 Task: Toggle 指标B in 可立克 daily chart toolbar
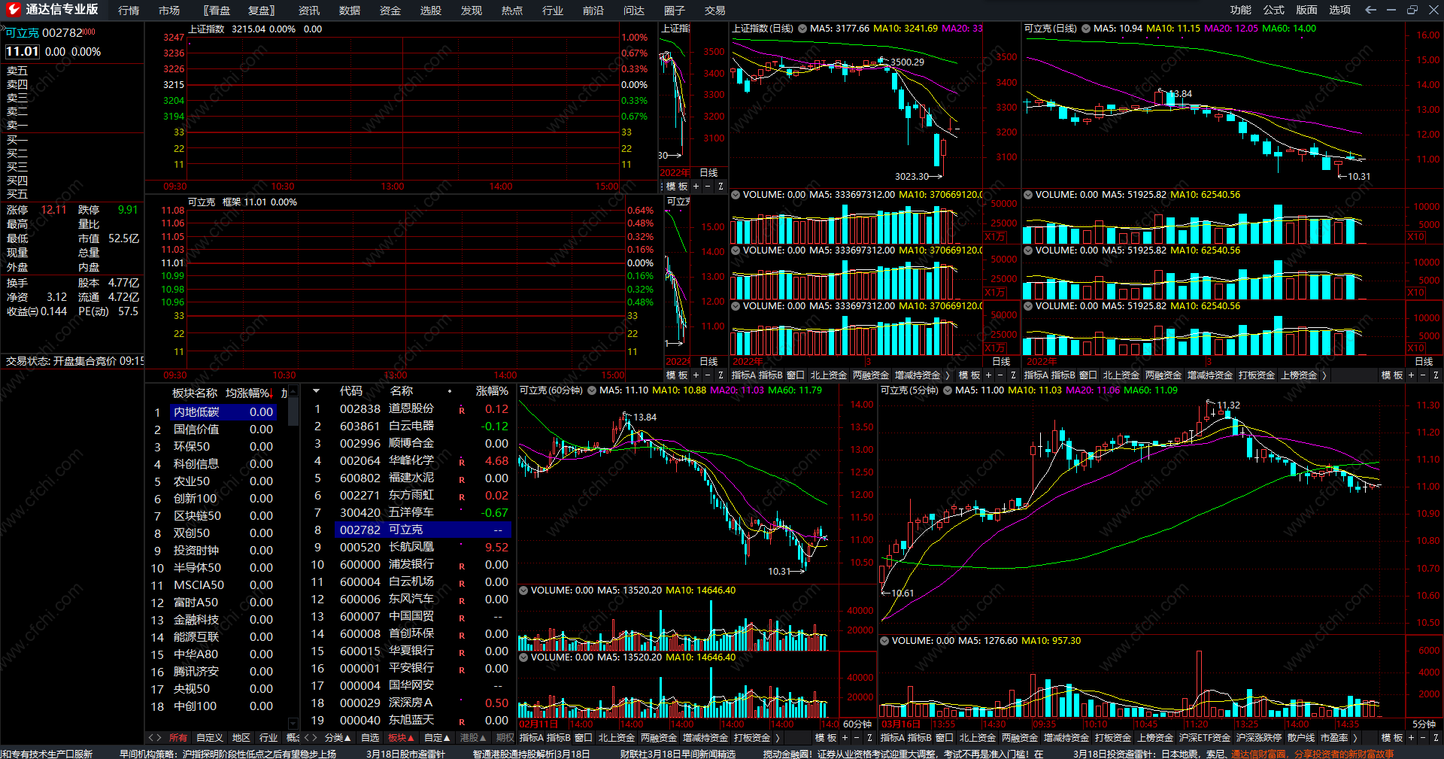[1063, 375]
